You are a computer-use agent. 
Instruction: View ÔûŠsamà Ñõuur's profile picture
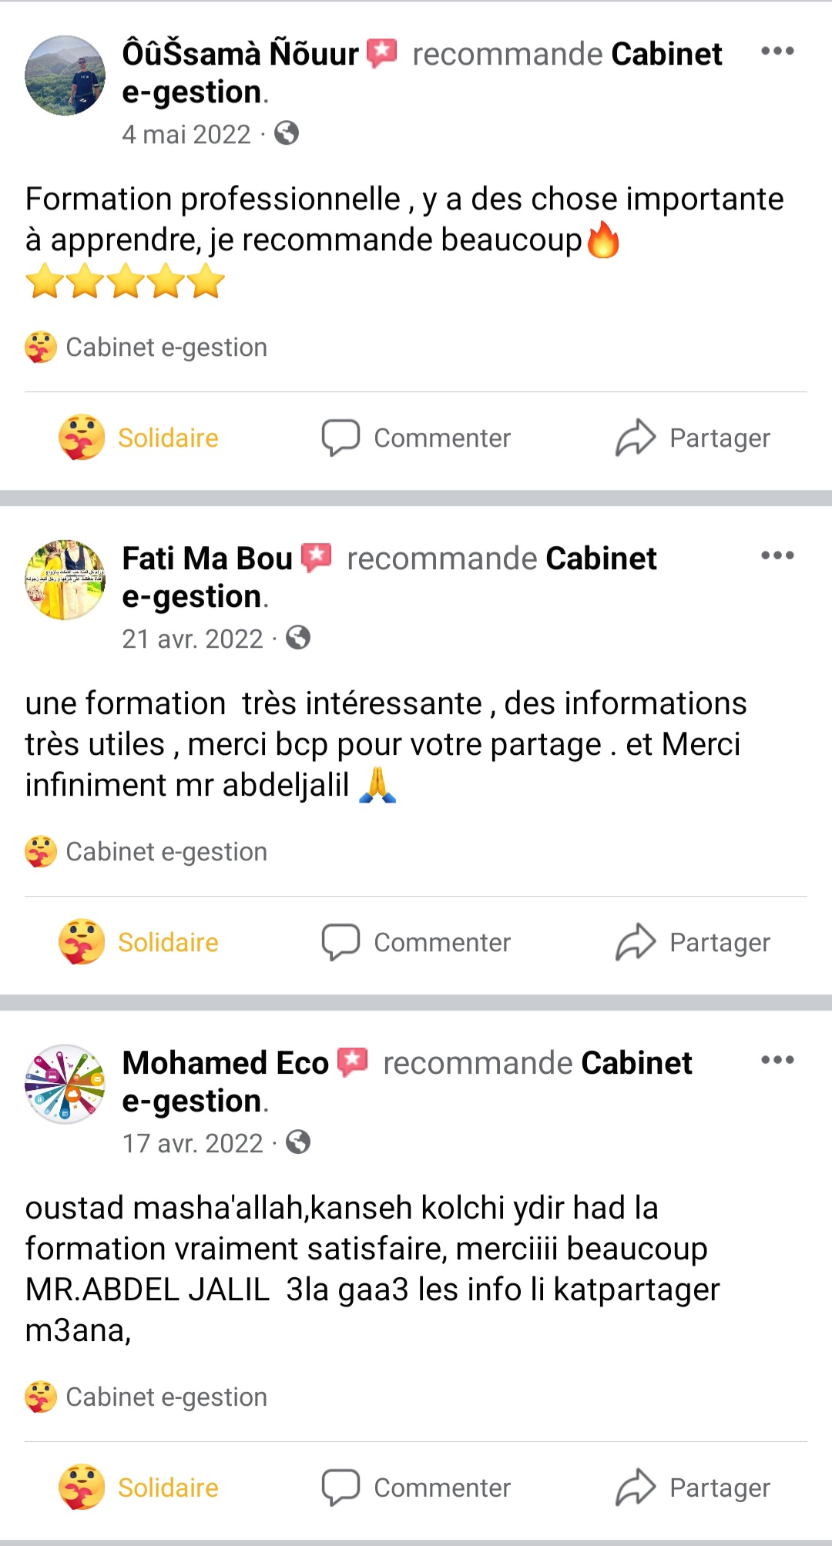click(x=65, y=75)
